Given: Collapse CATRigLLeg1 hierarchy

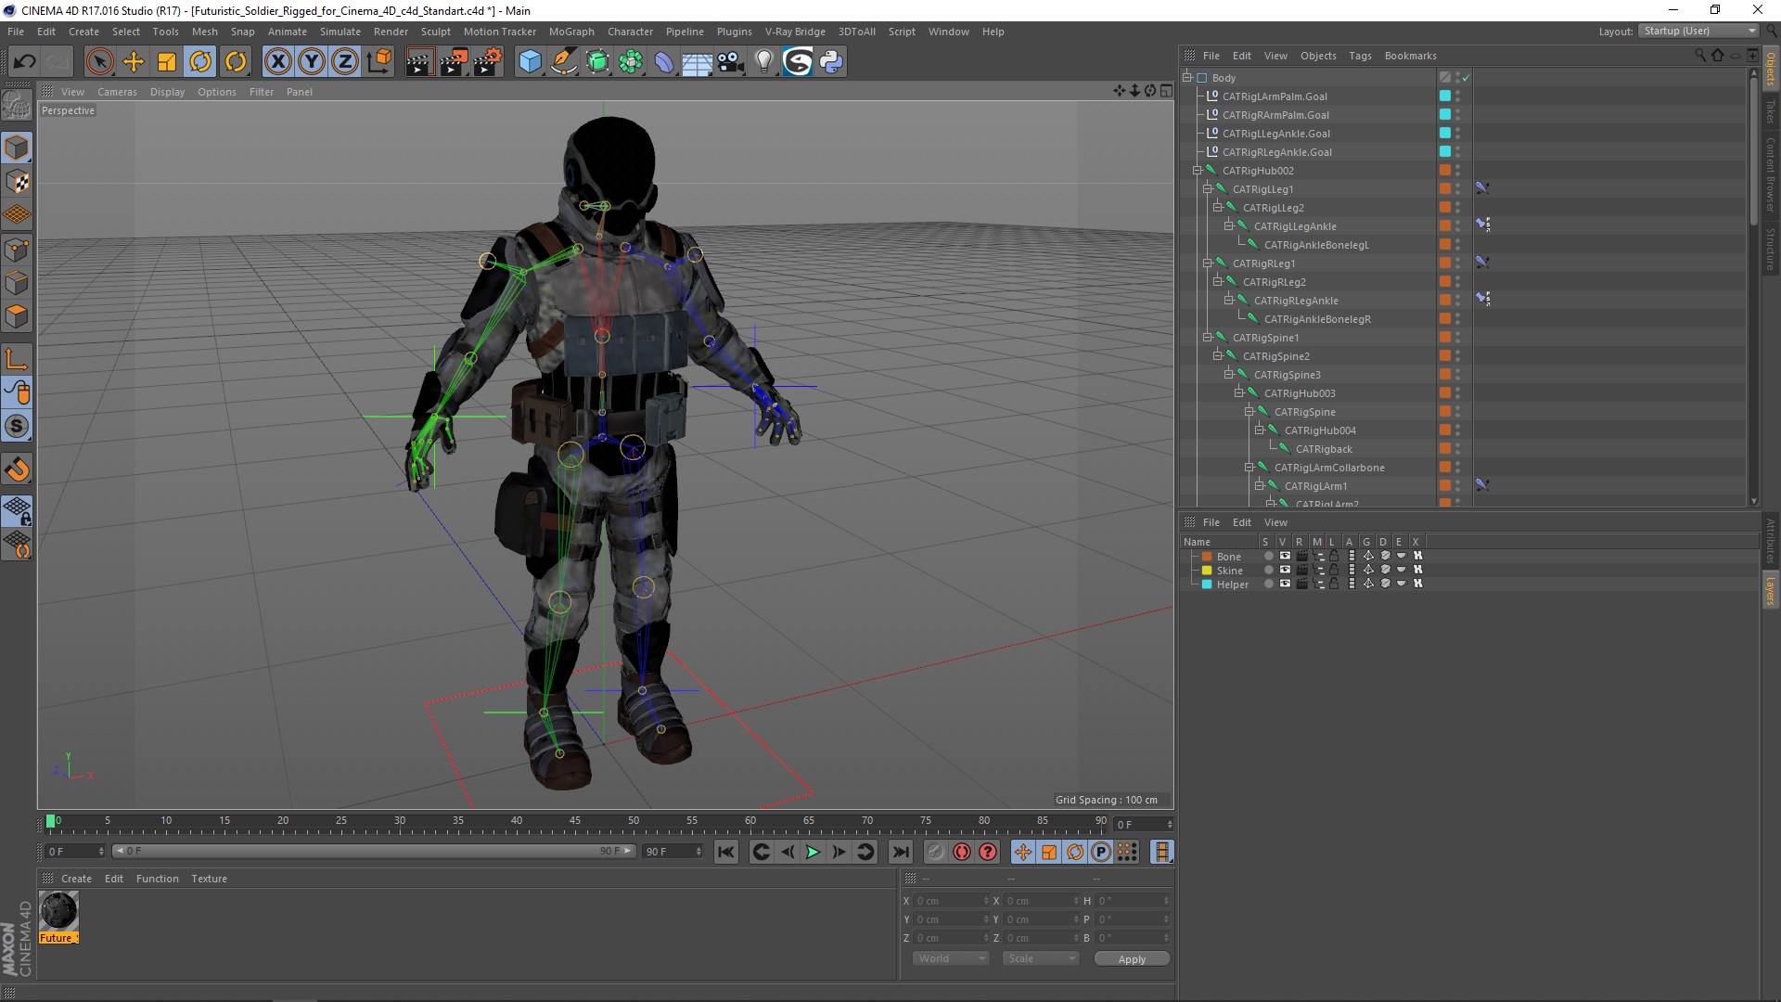Looking at the screenshot, I should (1208, 189).
